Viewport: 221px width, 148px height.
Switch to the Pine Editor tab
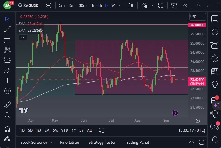(70, 142)
